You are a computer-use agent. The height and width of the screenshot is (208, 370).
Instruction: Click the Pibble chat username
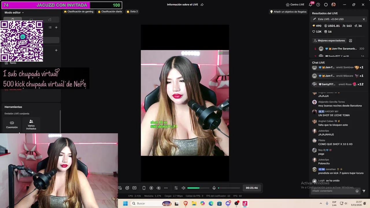coord(322,140)
